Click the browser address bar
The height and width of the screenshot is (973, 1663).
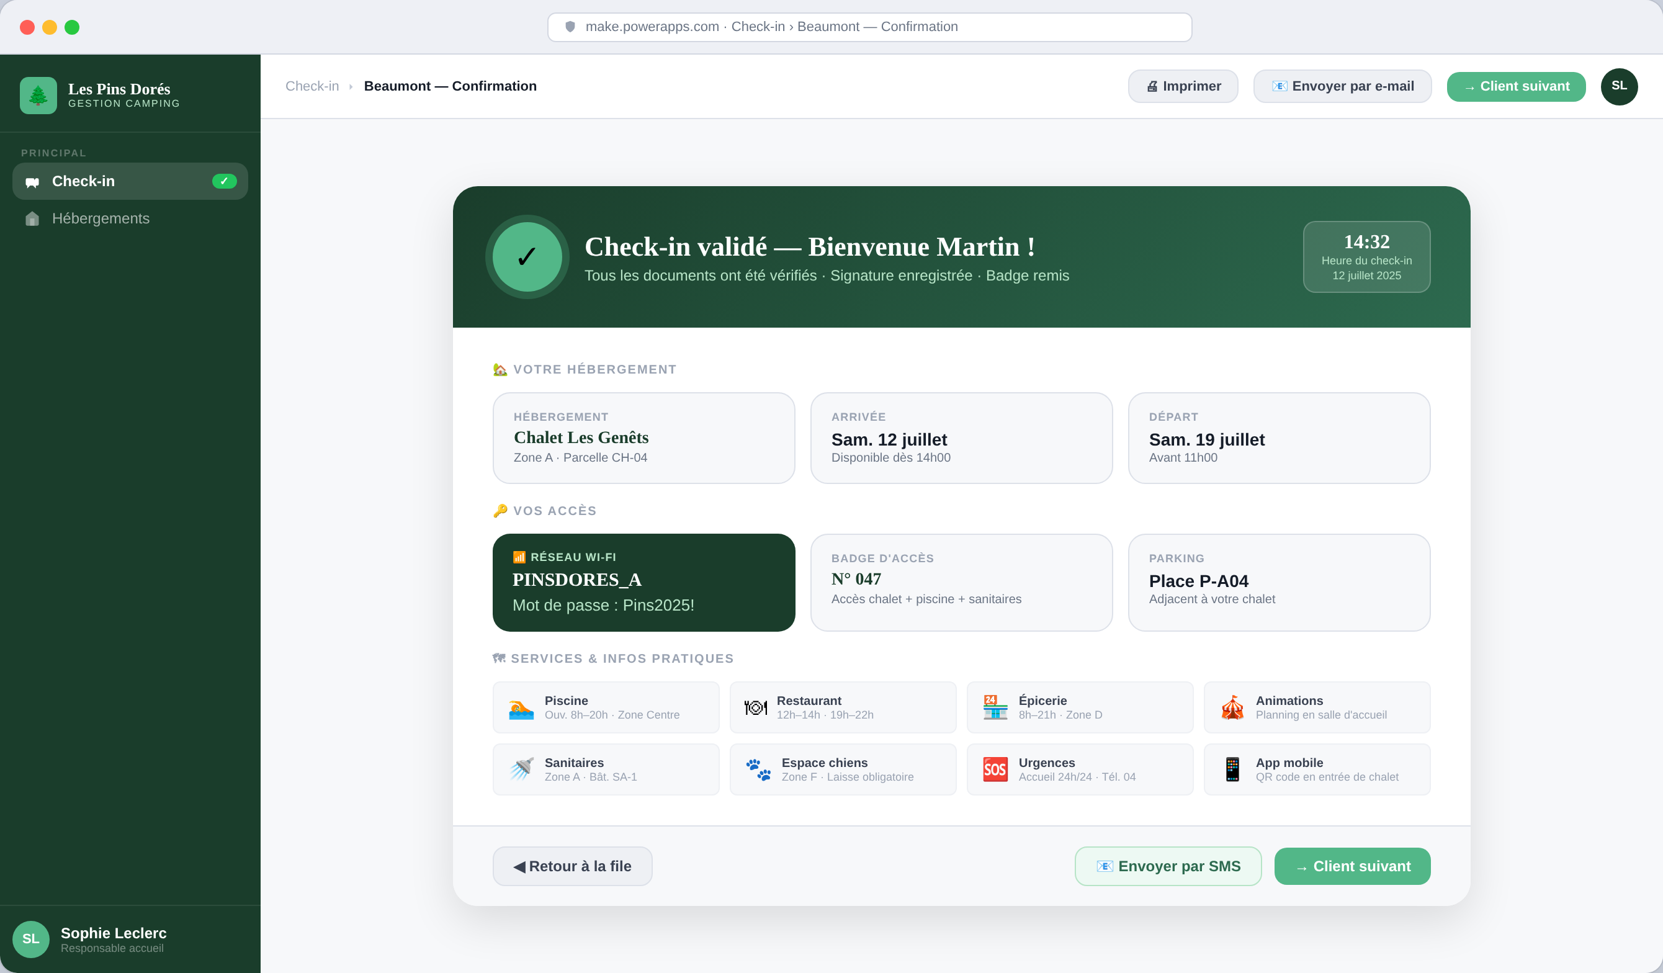coord(869,27)
